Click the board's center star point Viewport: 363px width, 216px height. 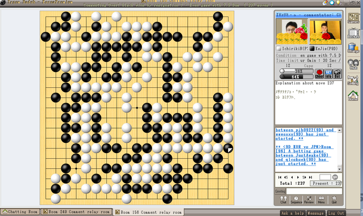coord(137,108)
